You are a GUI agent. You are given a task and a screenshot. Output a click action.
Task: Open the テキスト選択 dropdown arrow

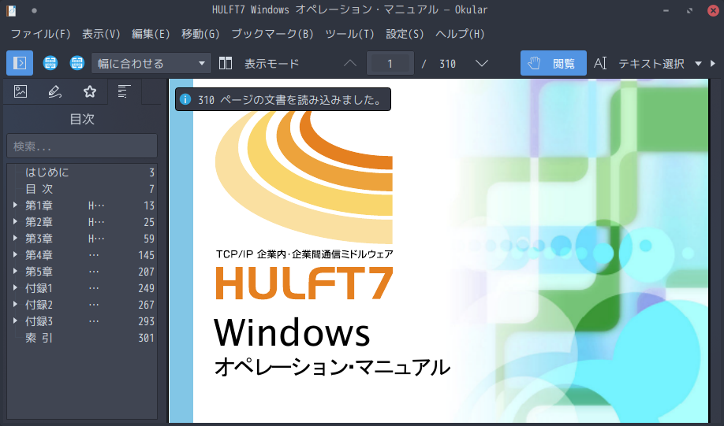tap(698, 64)
